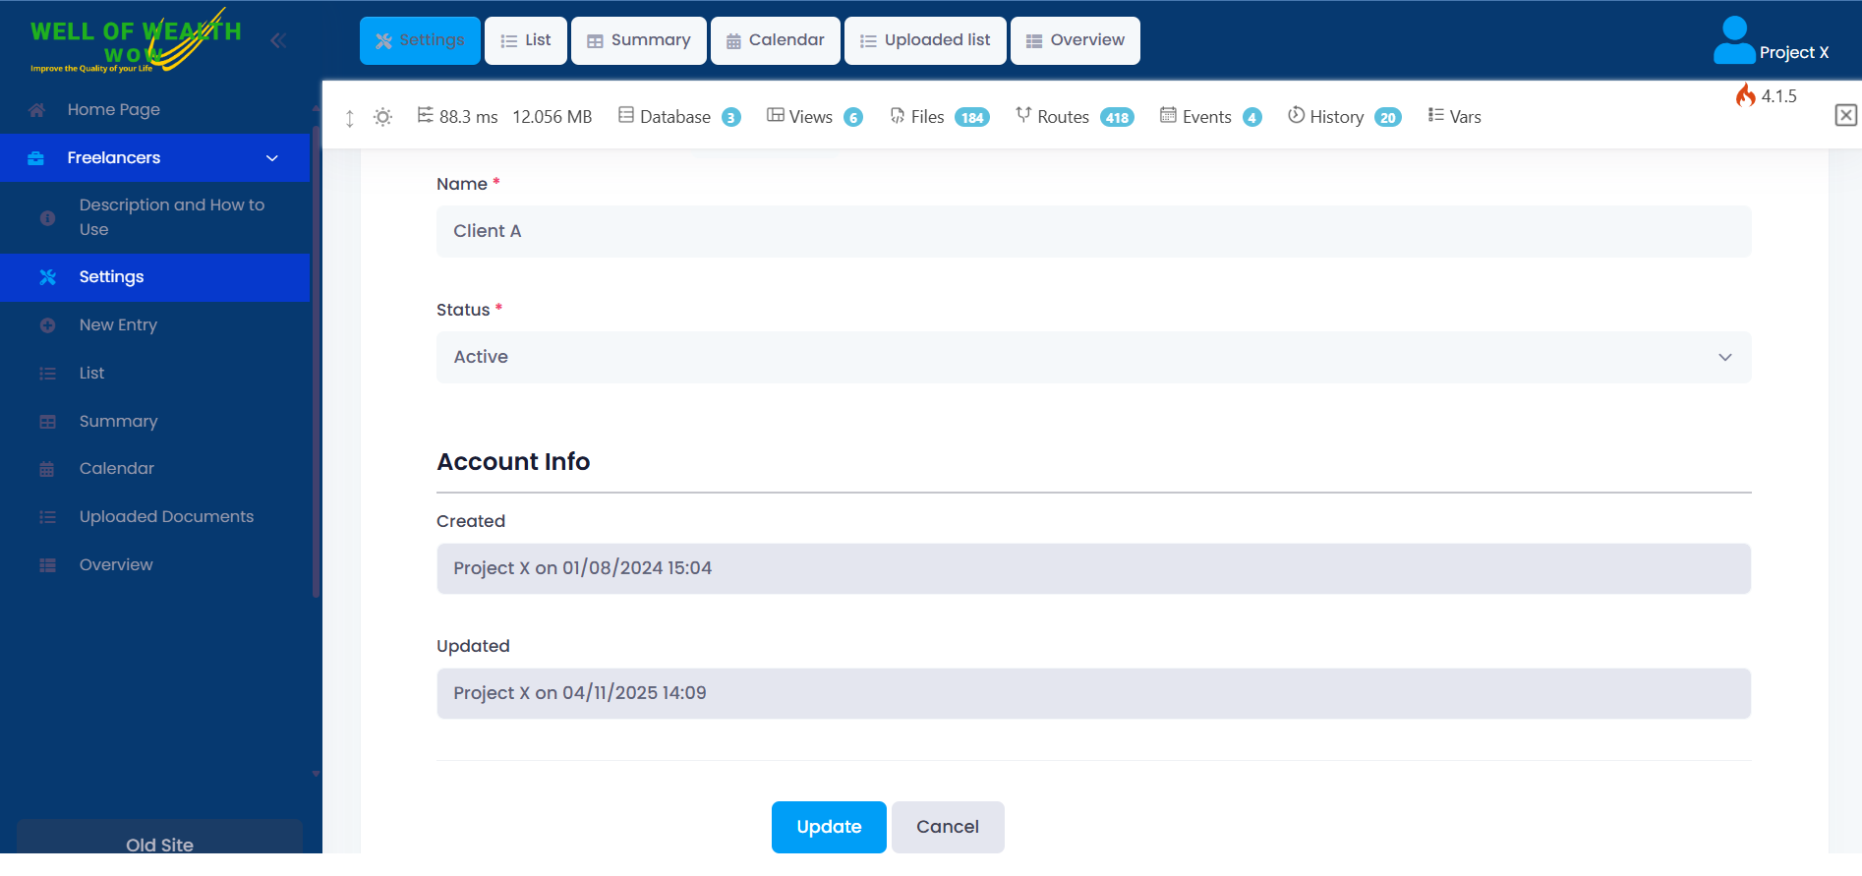Click the Uploaded Documents list icon
This screenshot has width=1862, height=876.
click(47, 517)
